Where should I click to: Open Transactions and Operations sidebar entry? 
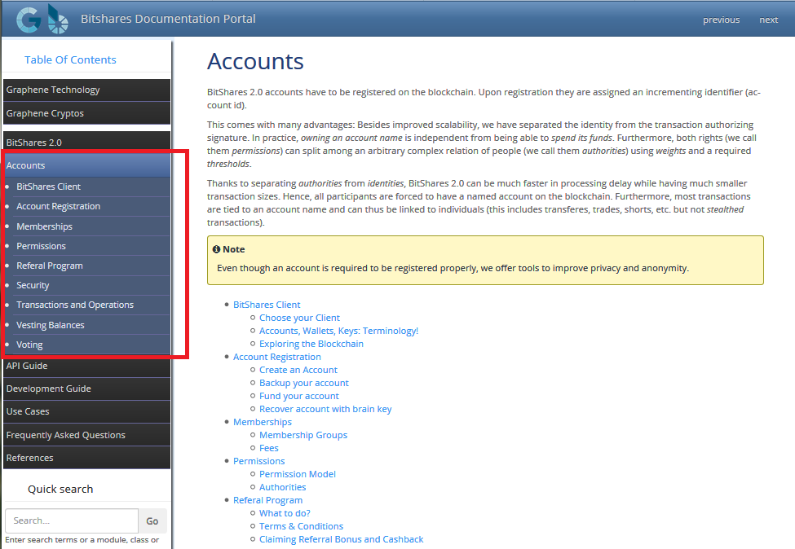[x=75, y=305]
